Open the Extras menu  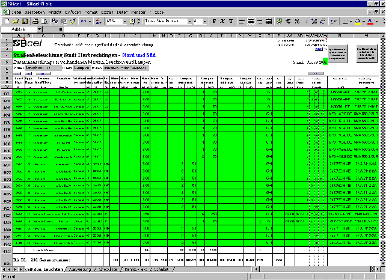(x=107, y=12)
